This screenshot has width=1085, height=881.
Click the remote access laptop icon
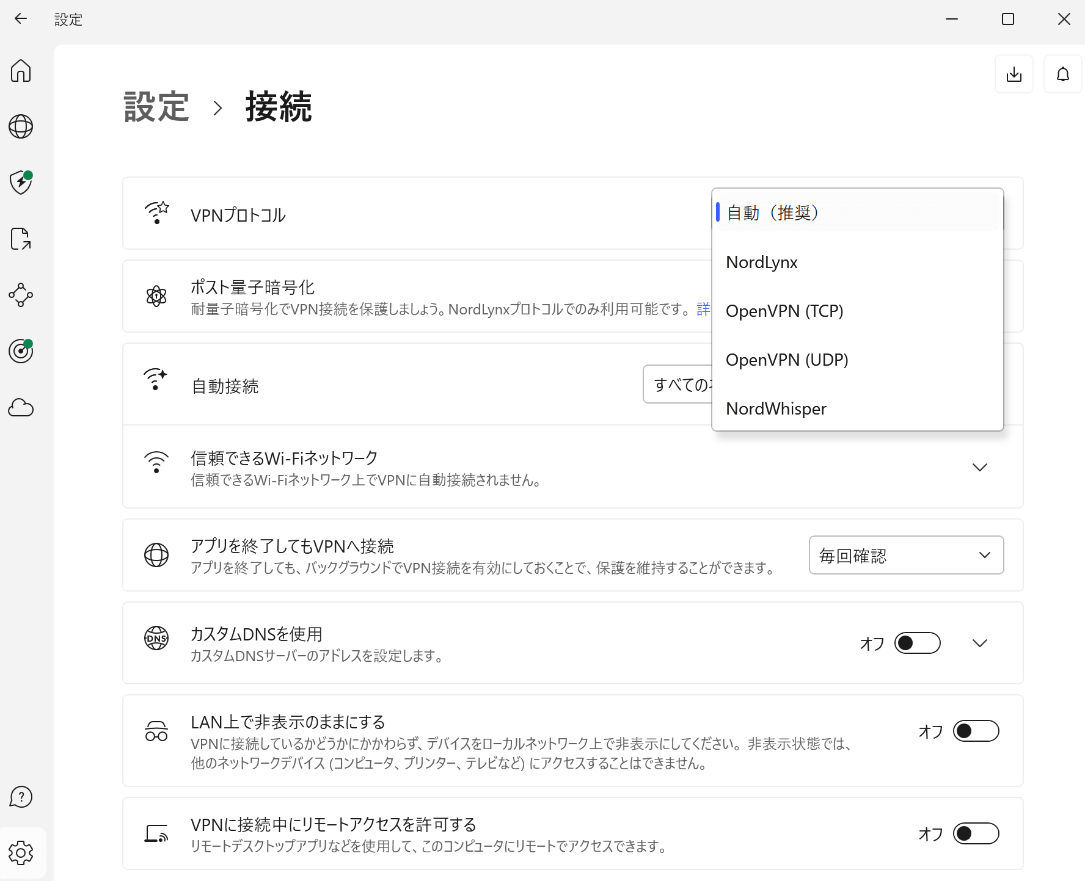[x=156, y=833]
